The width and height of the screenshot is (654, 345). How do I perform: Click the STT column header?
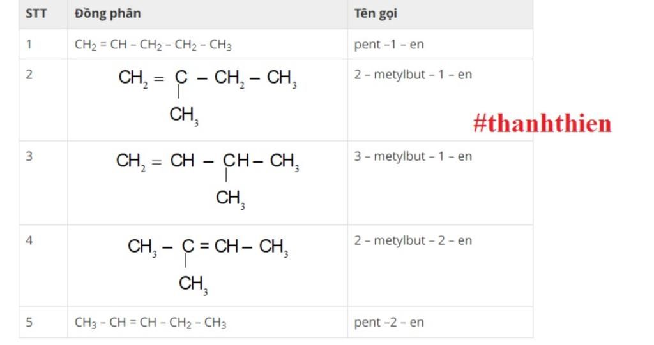point(36,13)
